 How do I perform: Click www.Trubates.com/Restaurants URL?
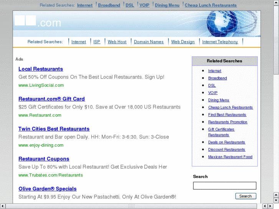tap(51, 175)
